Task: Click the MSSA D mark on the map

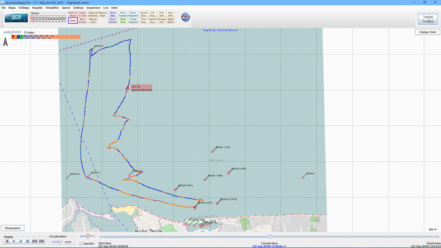Action: [x=67, y=178]
